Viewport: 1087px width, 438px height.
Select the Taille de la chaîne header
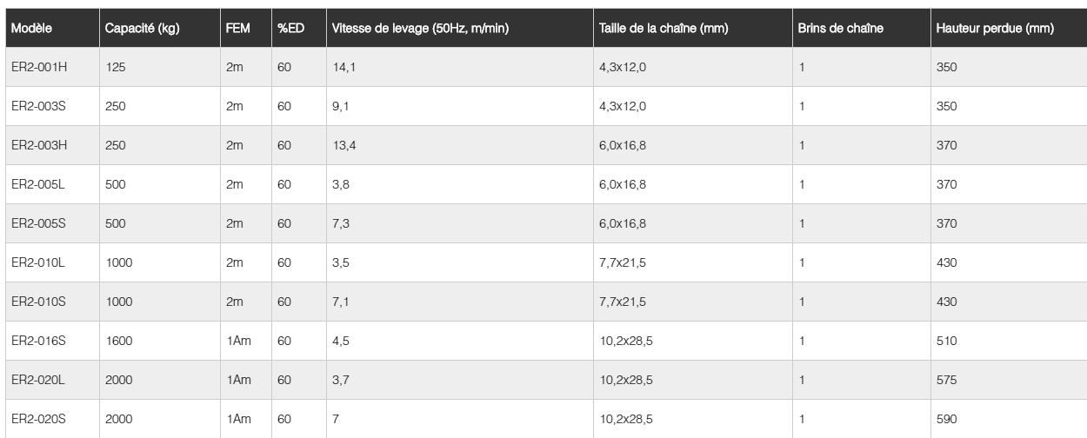pos(663,29)
